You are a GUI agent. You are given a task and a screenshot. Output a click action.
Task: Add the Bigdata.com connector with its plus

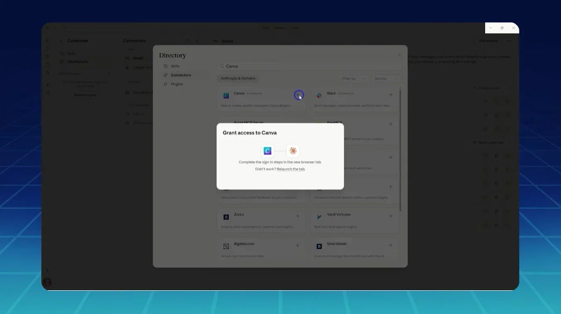pyautogui.click(x=298, y=245)
